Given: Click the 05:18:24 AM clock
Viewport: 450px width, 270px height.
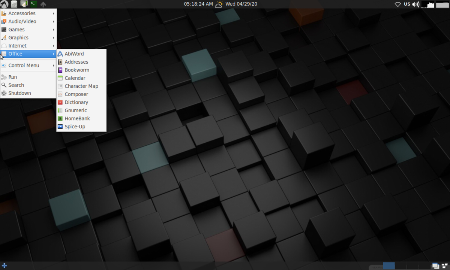Looking at the screenshot, I should 198,4.
